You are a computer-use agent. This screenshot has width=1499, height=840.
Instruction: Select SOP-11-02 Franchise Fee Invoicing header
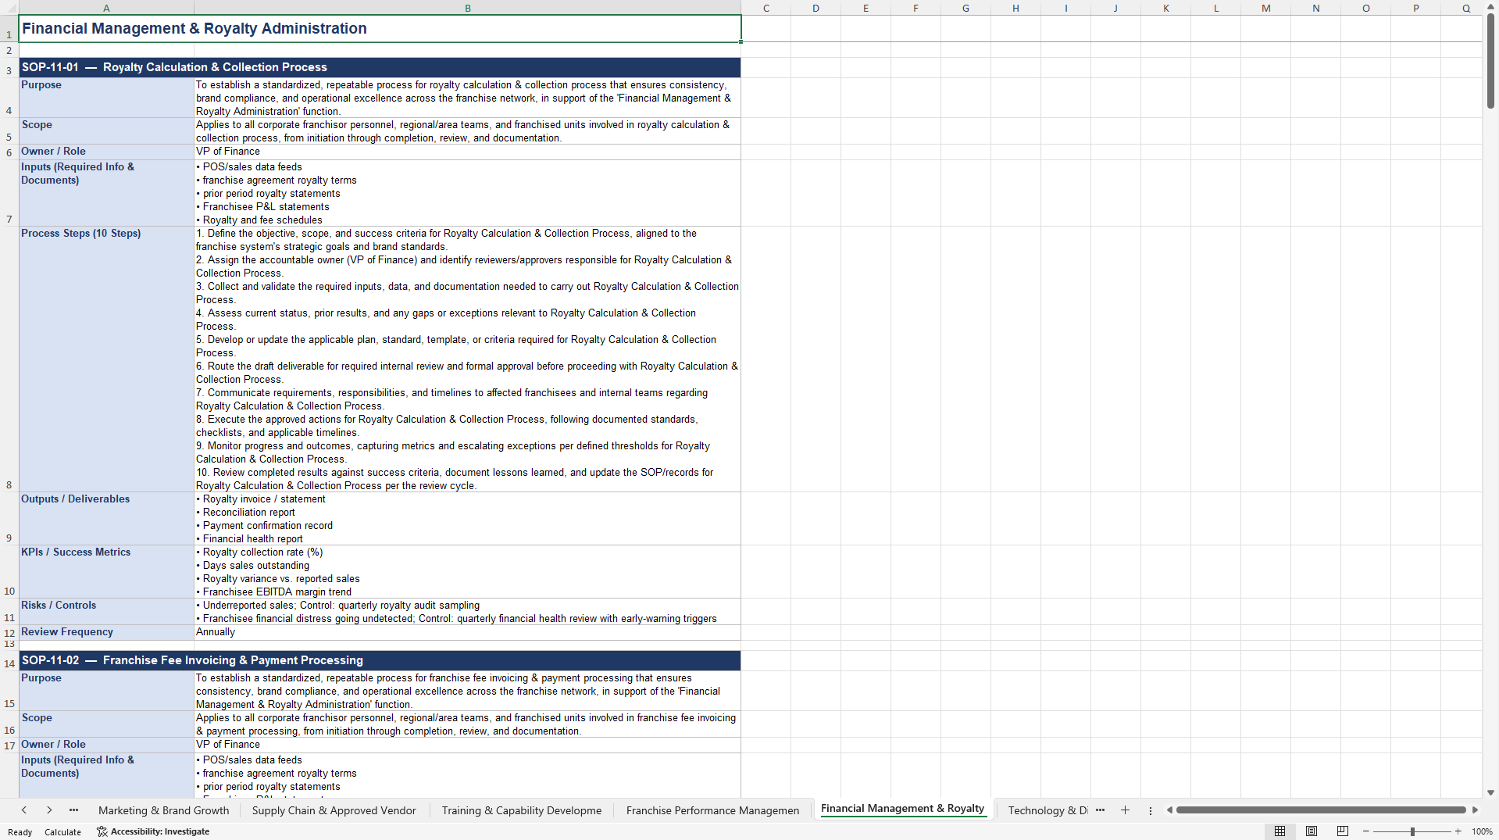coord(380,660)
